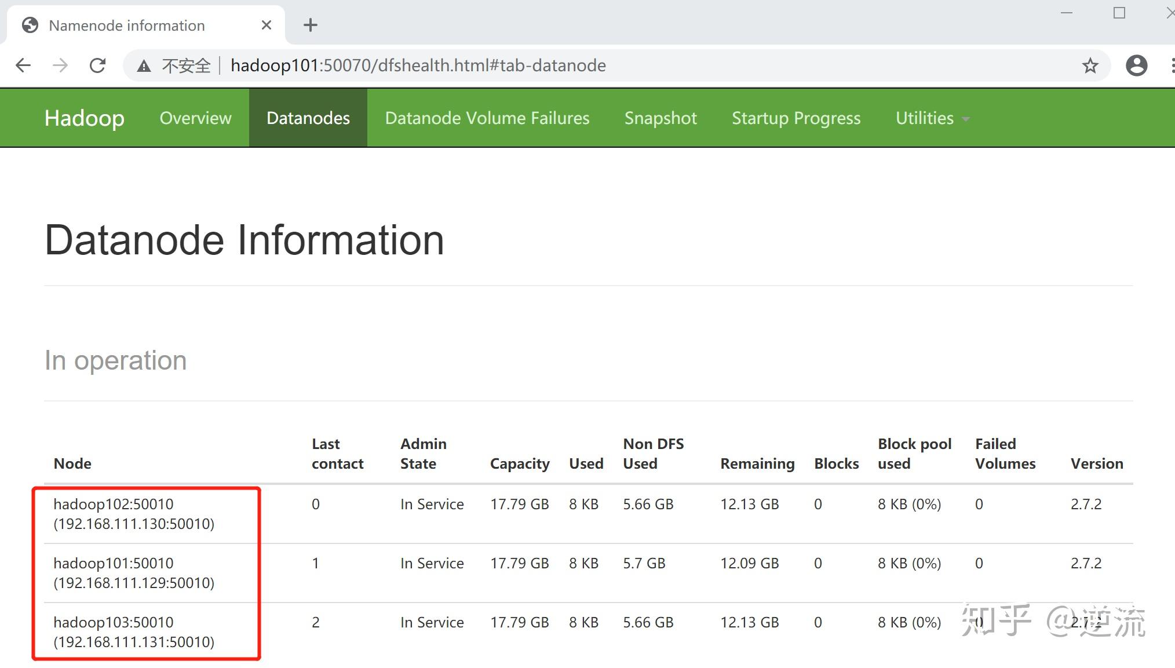Screen dimensions: 1175x668
Task: Click the address bar URL
Action: [x=418, y=65]
